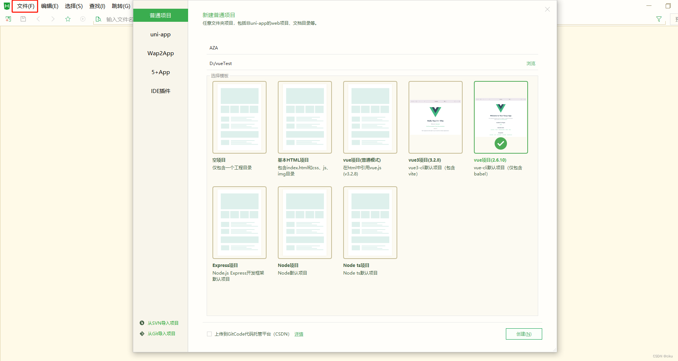678x361 pixels.
Task: Switch to the 5+App project type
Action: tap(161, 72)
